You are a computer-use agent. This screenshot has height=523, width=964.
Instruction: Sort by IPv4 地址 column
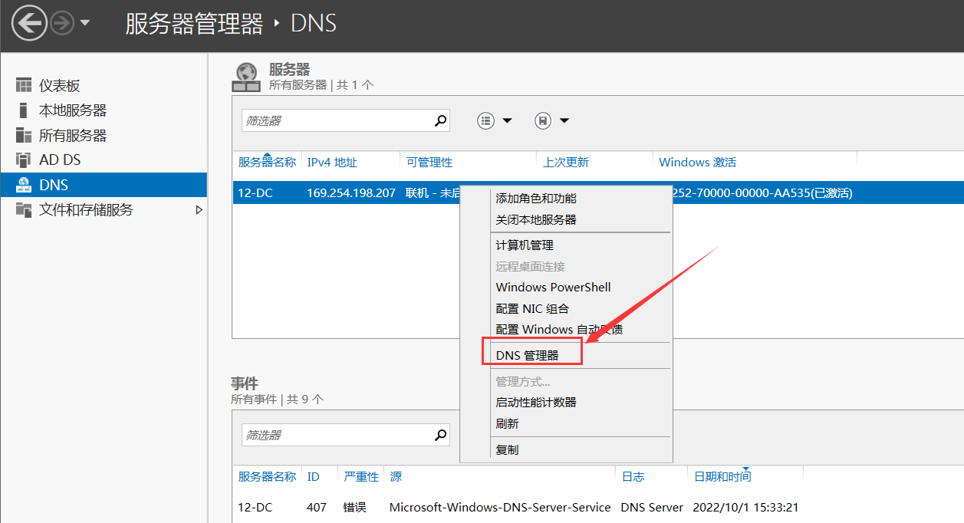tap(332, 162)
